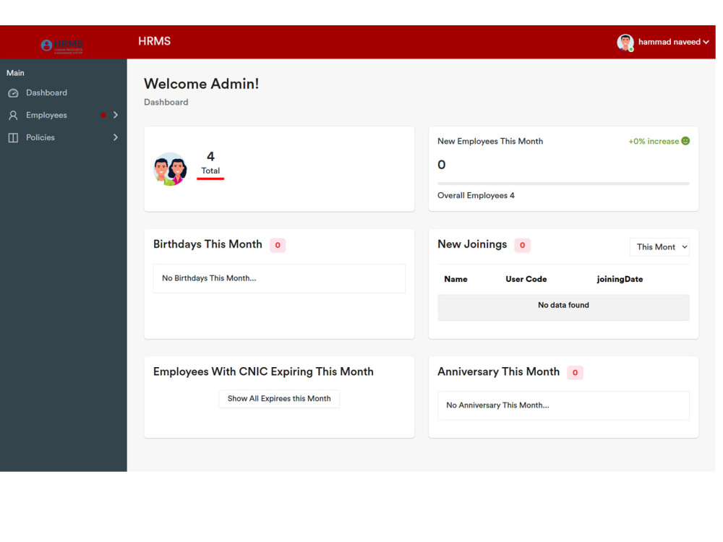The width and height of the screenshot is (723, 542).
Task: Click the Overall Employees 4 text
Action: [476, 195]
